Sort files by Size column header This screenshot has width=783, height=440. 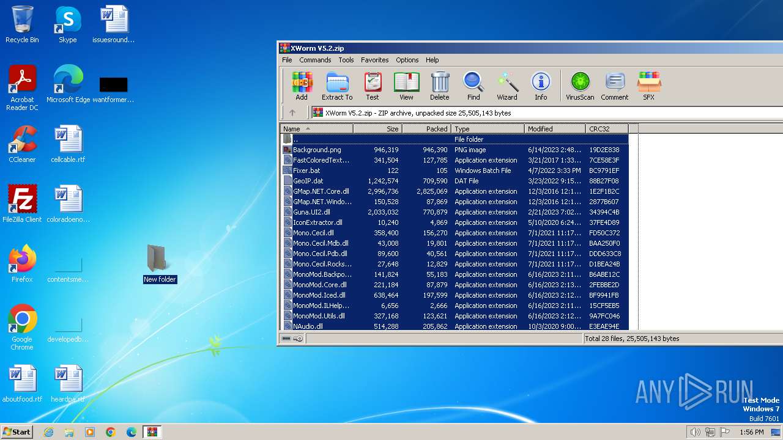pos(377,129)
